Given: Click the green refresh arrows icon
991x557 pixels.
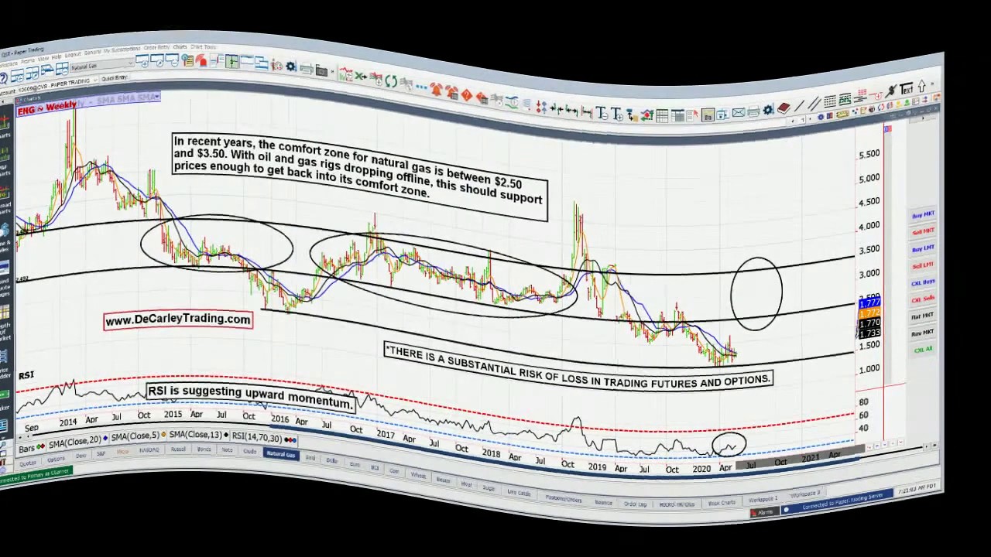Looking at the screenshot, I should [x=391, y=80].
